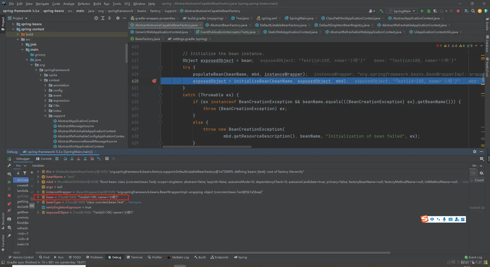Open debug panel settings gear

pyautogui.click(x=475, y=152)
